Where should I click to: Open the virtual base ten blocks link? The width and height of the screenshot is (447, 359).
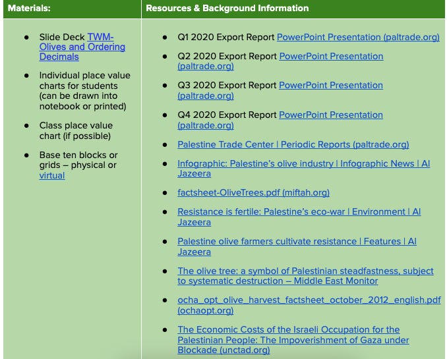point(52,175)
